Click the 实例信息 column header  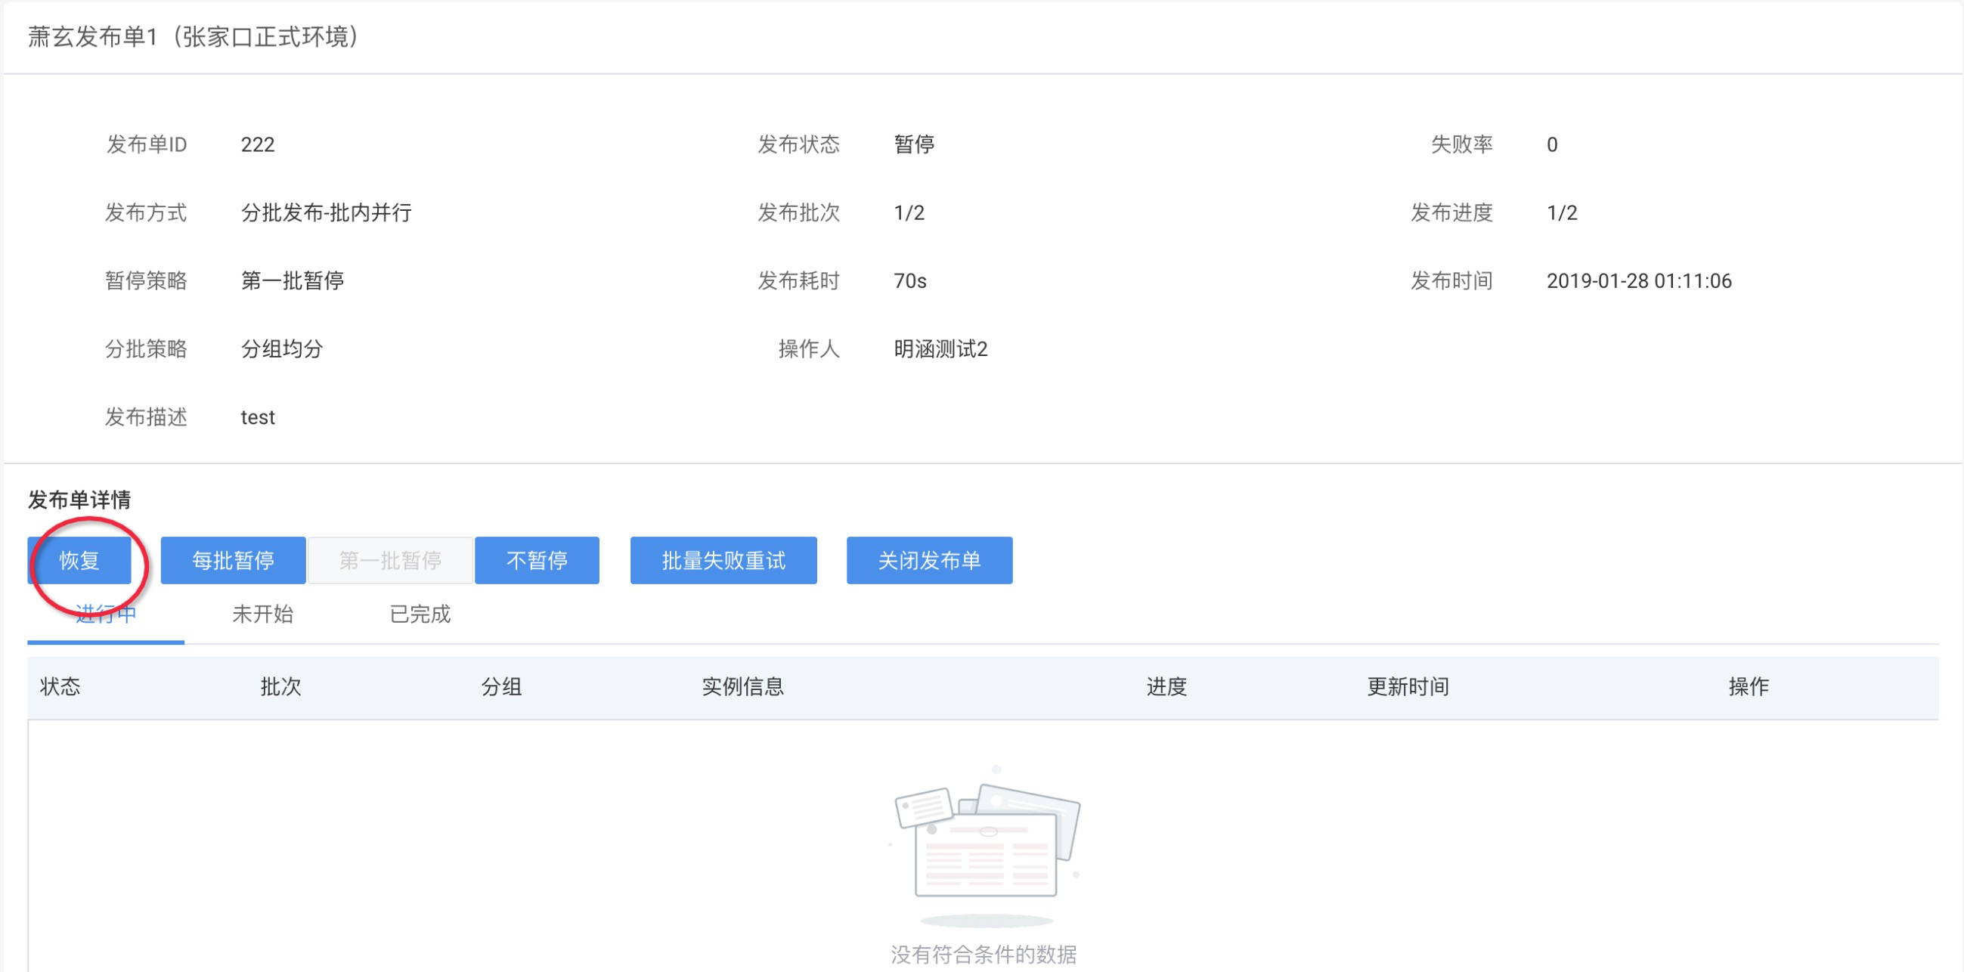pos(742,687)
